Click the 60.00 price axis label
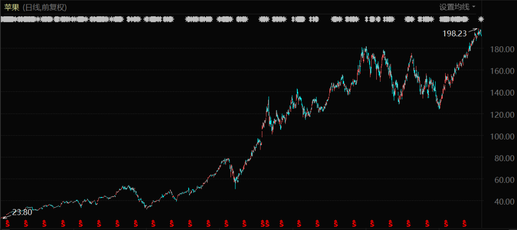The width and height of the screenshot is (517, 230). pyautogui.click(x=504, y=180)
